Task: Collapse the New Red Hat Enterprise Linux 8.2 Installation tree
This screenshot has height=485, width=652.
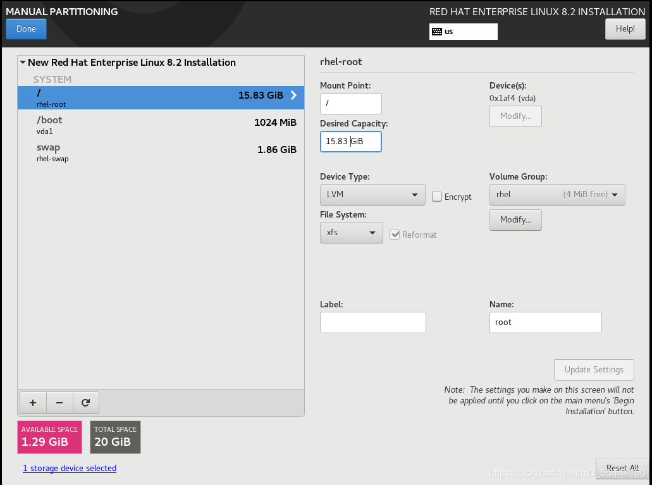Action: 23,63
